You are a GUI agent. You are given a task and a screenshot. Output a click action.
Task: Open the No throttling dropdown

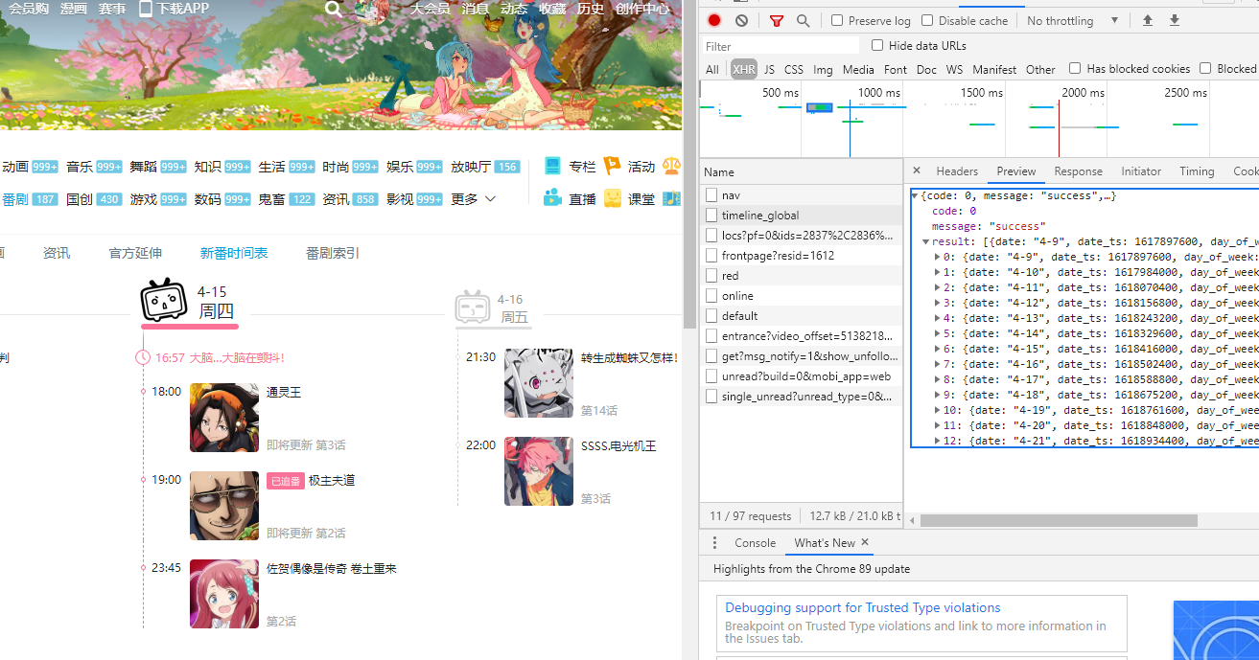pyautogui.click(x=1072, y=20)
